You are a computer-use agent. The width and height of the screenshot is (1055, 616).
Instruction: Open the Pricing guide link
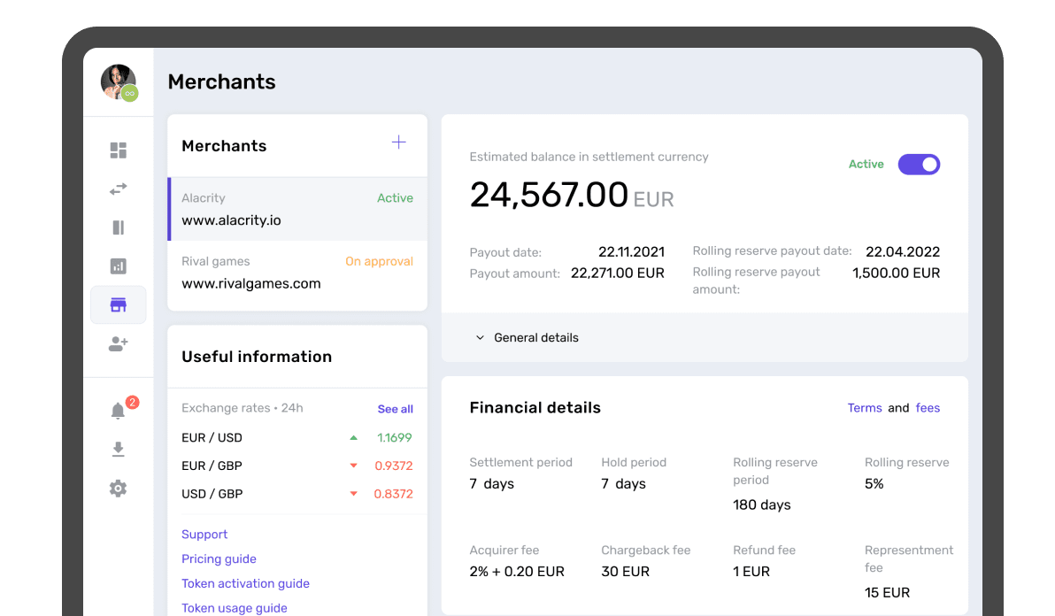tap(219, 559)
